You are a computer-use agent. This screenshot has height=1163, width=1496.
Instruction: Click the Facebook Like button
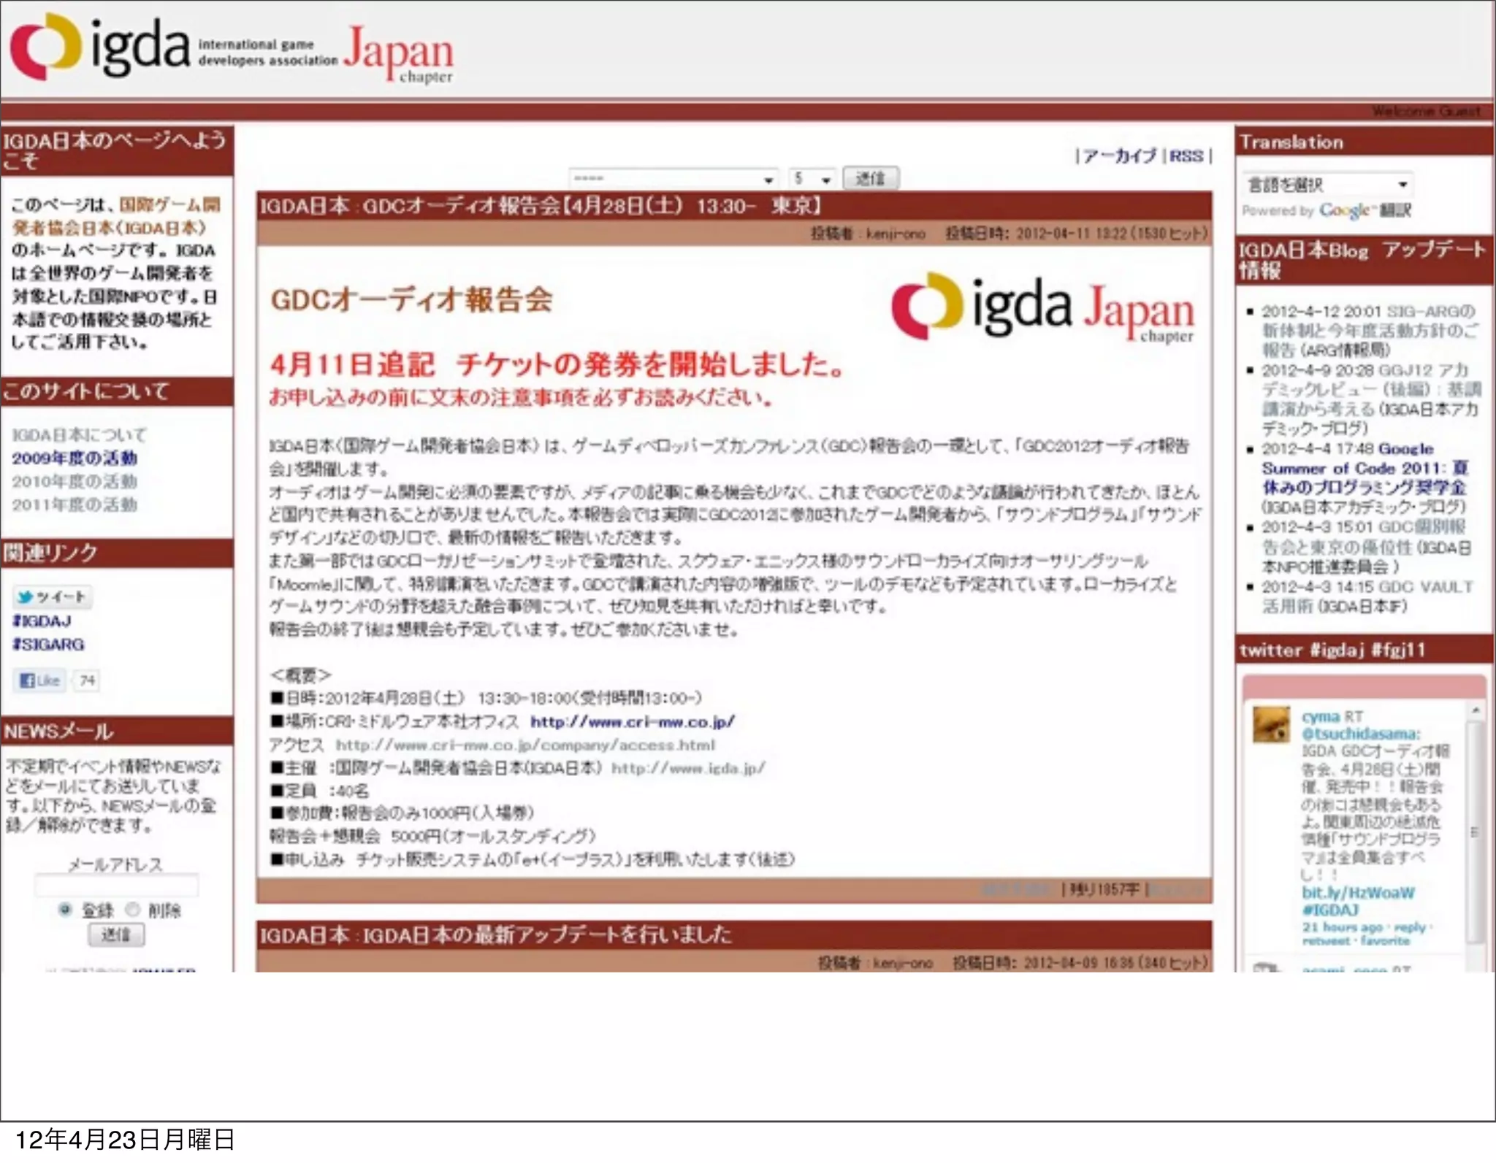click(x=39, y=680)
